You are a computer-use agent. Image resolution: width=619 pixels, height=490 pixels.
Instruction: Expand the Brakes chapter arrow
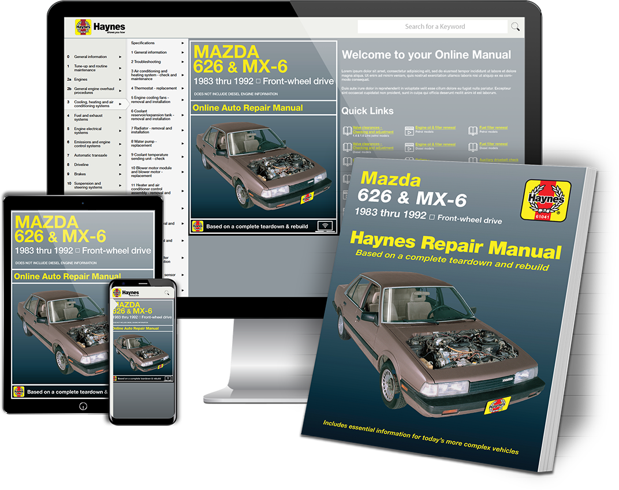click(120, 174)
